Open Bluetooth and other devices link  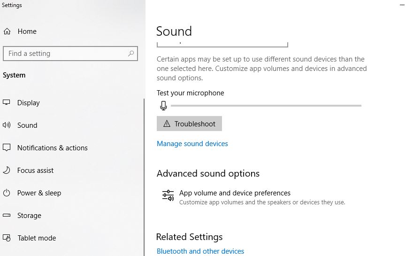(x=200, y=251)
